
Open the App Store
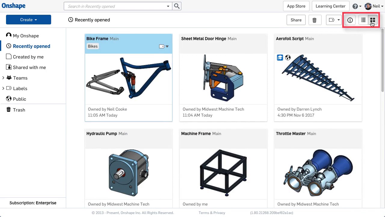tap(296, 6)
